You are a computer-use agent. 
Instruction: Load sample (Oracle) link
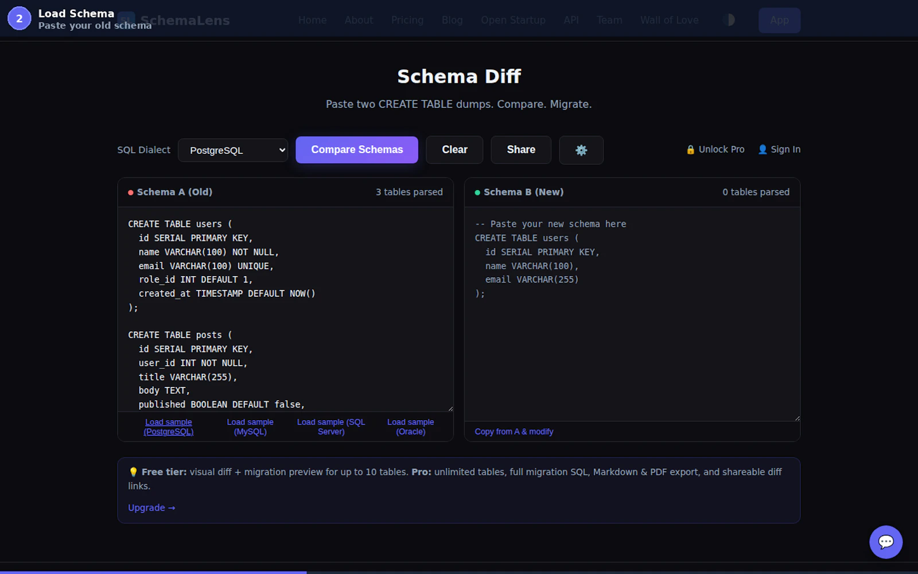point(411,426)
